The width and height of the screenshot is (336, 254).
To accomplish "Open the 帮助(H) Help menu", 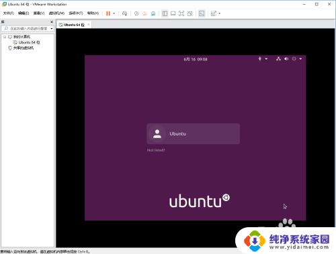I will [93, 13].
